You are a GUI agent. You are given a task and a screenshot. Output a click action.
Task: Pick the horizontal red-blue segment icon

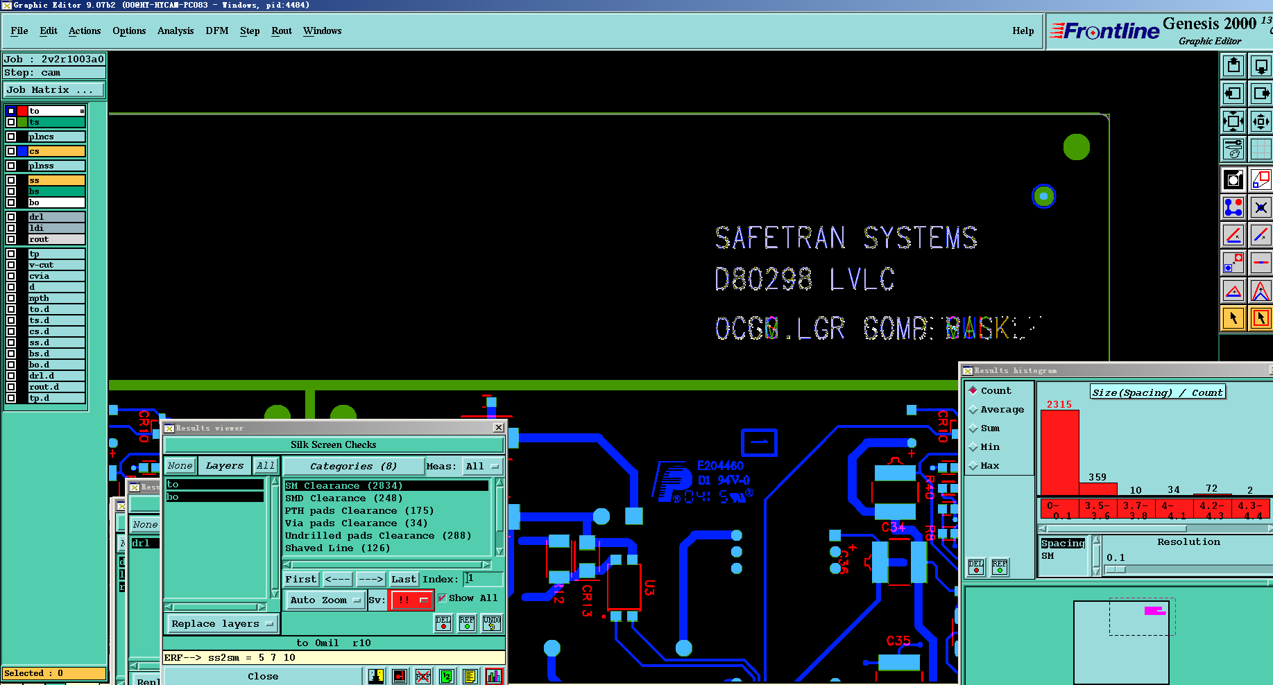[x=1261, y=263]
